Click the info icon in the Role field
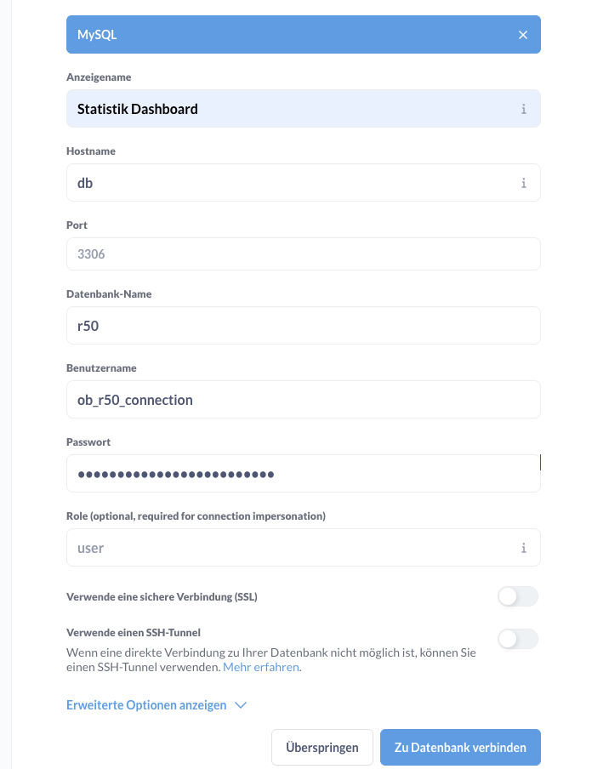 [x=523, y=548]
